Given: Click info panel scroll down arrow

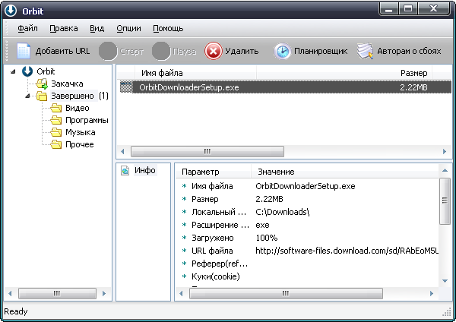Looking at the screenshot, I should pos(445,281).
